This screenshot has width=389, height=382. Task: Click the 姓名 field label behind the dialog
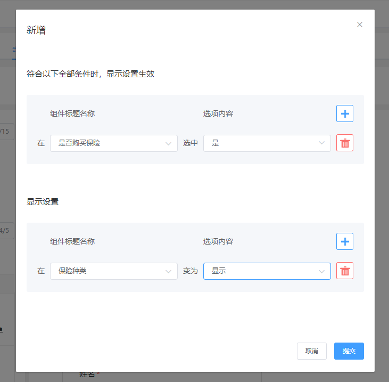[87, 375]
